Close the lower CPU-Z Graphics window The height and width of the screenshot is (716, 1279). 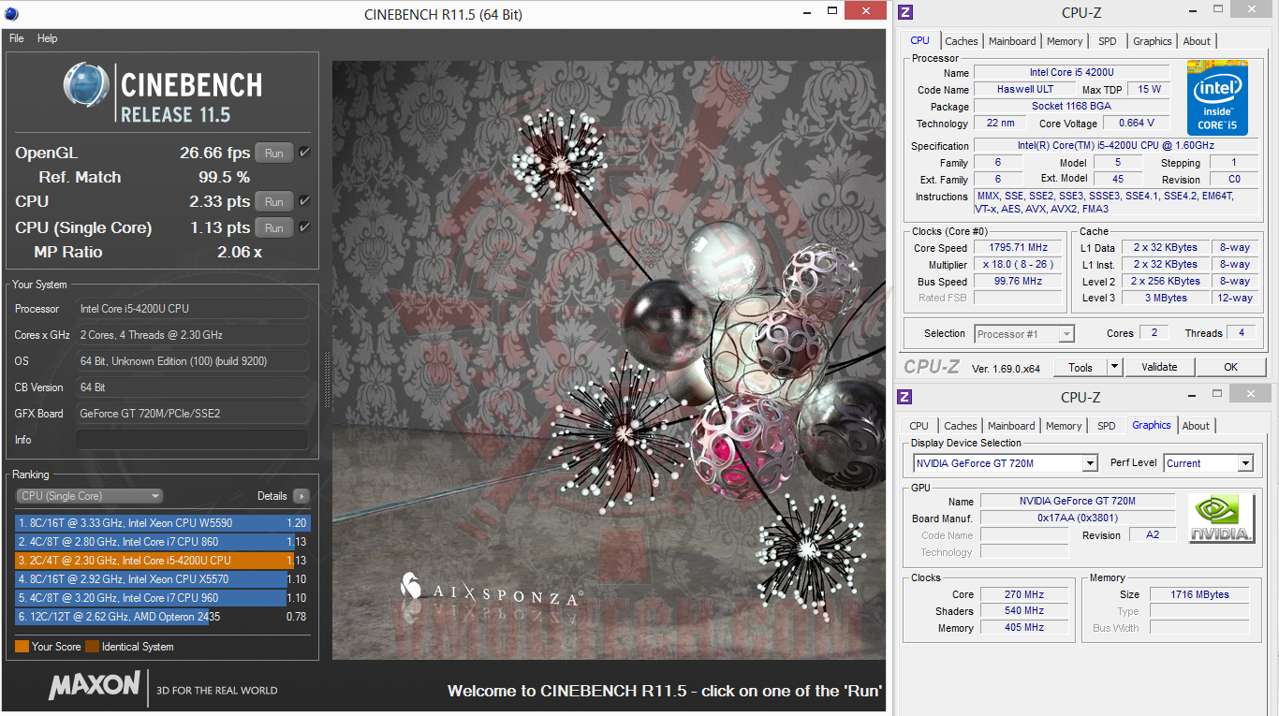coord(1252,394)
